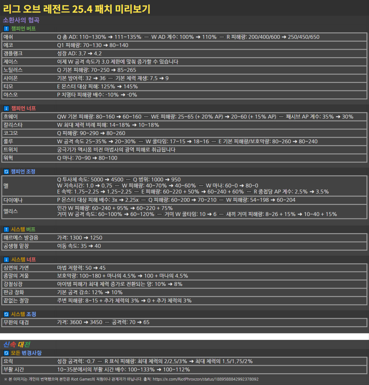Image resolution: width=369 pixels, height=385 pixels.
Task: Click the refresh icon beside 모든 변경사항
Action: coord(6,353)
